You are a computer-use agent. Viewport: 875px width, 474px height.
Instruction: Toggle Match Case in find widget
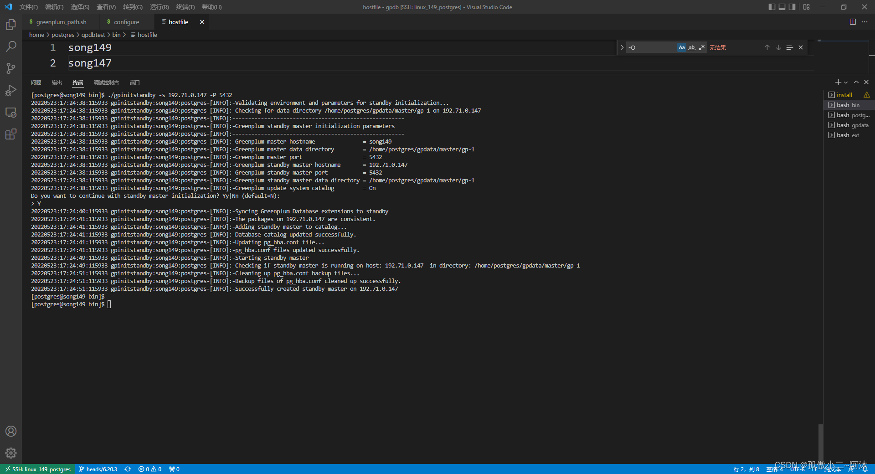click(x=682, y=47)
